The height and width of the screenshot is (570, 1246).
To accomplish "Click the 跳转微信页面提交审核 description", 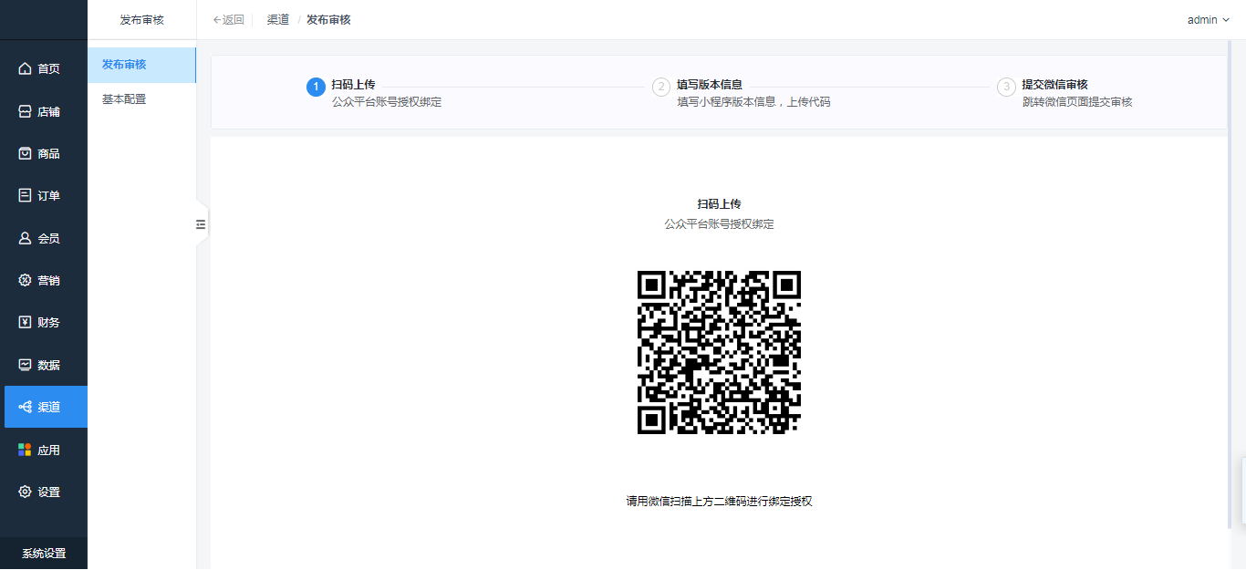I will click(1077, 102).
